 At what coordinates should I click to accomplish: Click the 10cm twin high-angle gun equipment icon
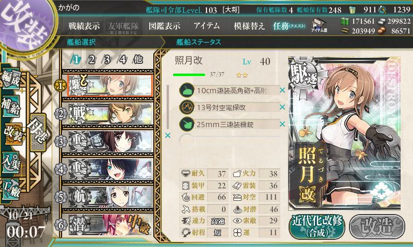point(187,90)
